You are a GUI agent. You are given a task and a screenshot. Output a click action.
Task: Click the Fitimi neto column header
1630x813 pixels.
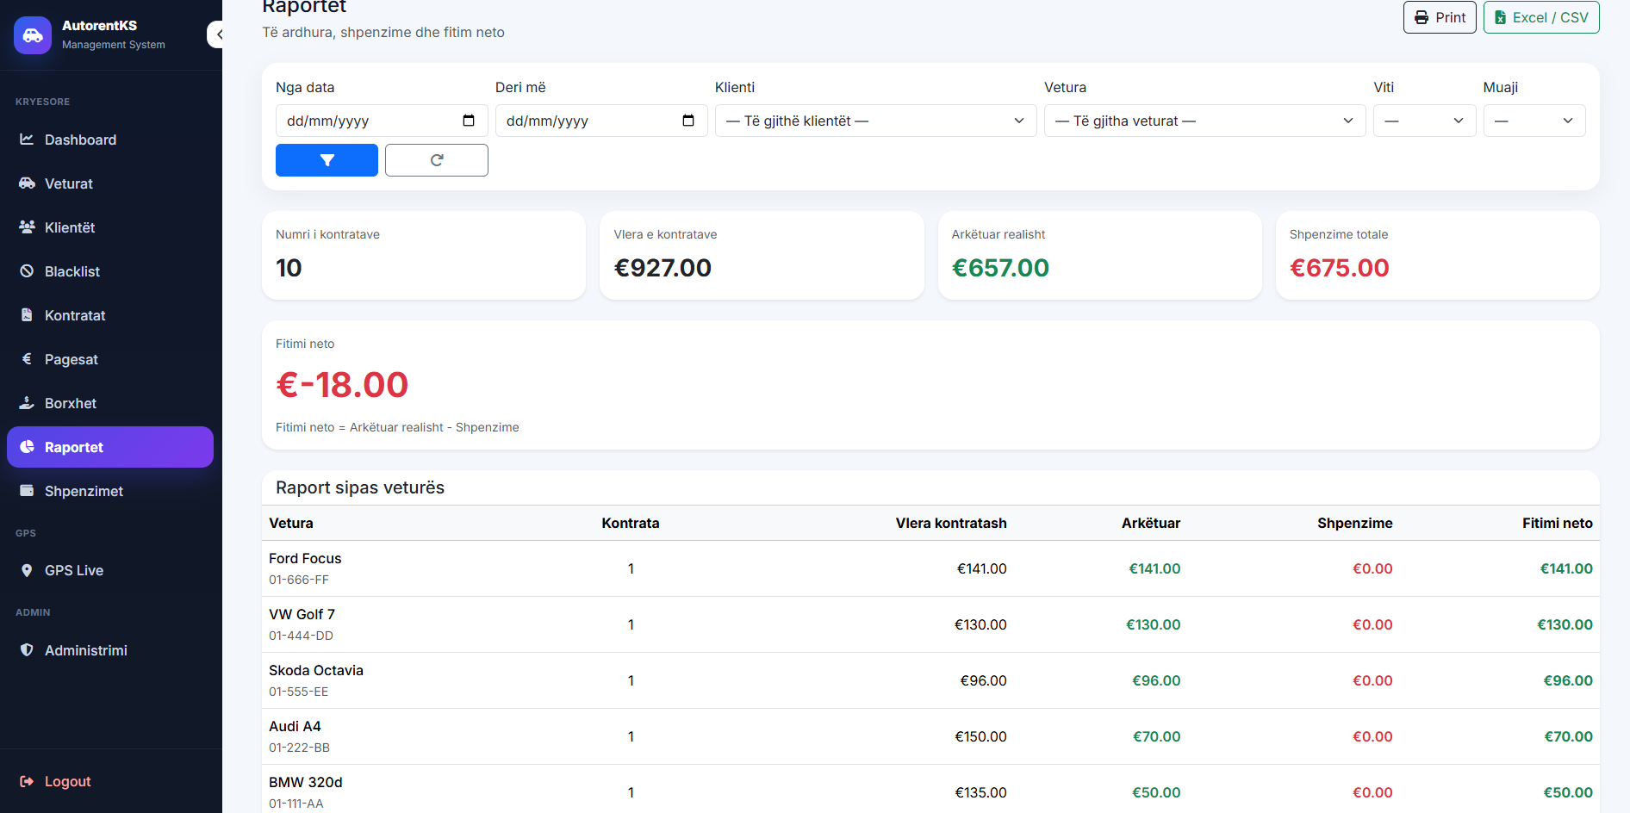(x=1558, y=523)
